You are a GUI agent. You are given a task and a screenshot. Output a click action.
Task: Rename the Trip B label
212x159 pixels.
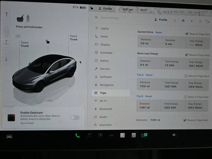point(140,96)
